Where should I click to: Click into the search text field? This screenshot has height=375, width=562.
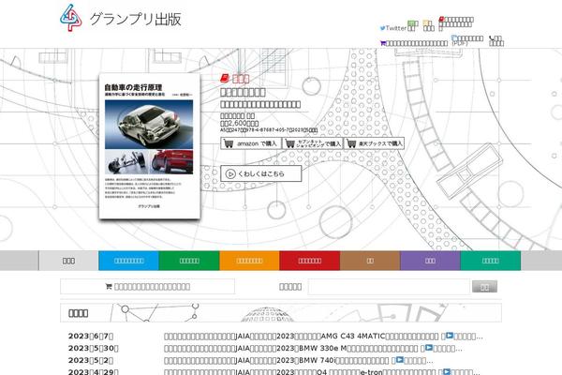[389, 287]
